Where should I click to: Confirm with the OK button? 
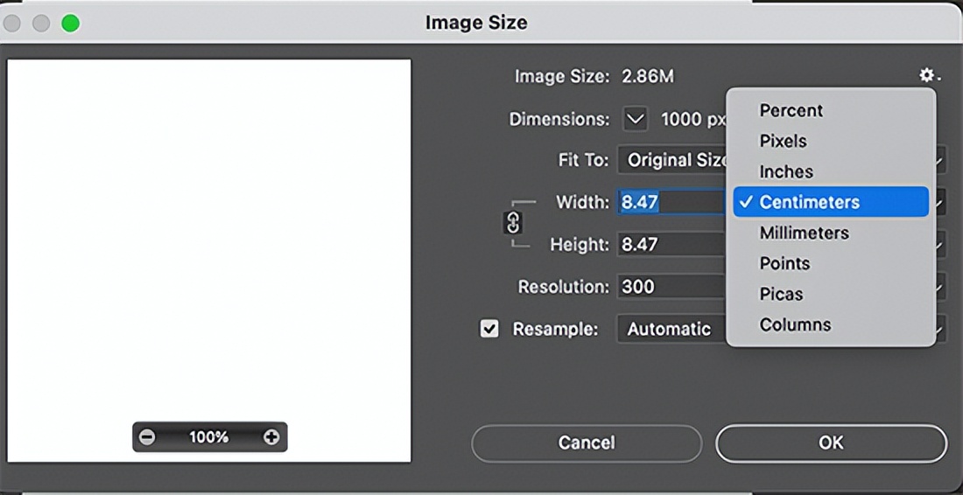831,443
